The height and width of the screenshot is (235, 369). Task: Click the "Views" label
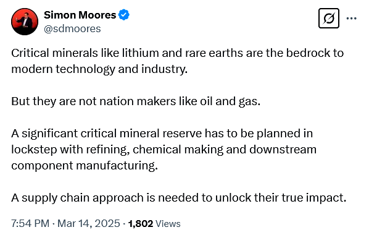click(168, 223)
